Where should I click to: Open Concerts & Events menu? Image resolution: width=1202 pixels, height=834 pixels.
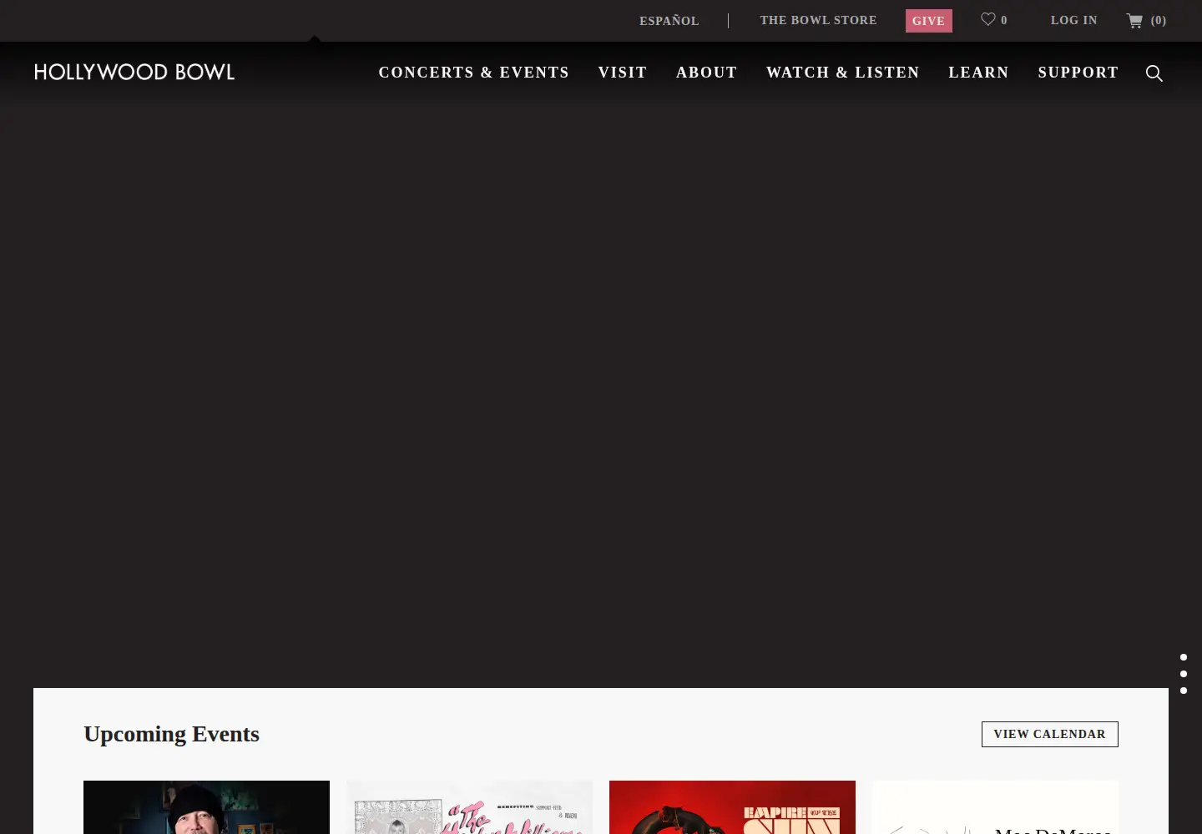tap(473, 73)
